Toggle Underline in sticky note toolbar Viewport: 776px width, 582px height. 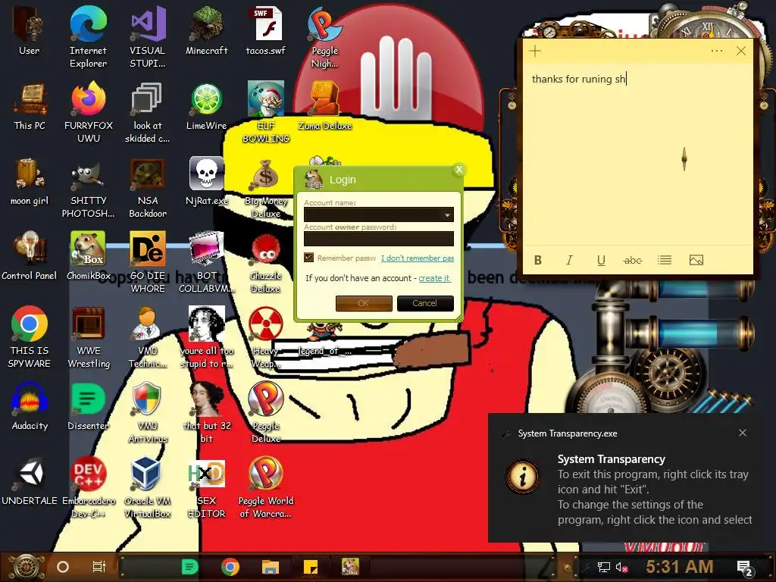pyautogui.click(x=601, y=261)
